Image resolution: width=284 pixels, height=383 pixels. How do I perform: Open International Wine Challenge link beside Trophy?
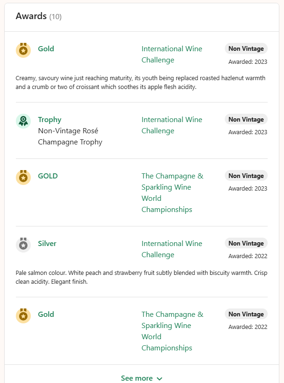point(172,125)
